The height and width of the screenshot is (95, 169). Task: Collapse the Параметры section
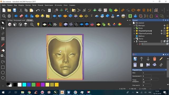point(166,70)
